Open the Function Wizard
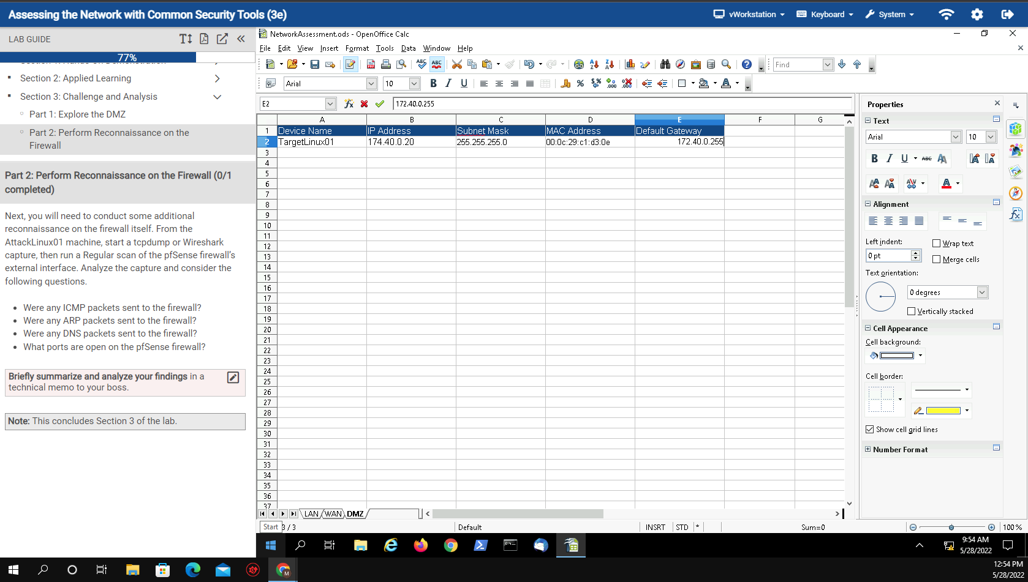Image resolution: width=1028 pixels, height=582 pixels. point(349,104)
